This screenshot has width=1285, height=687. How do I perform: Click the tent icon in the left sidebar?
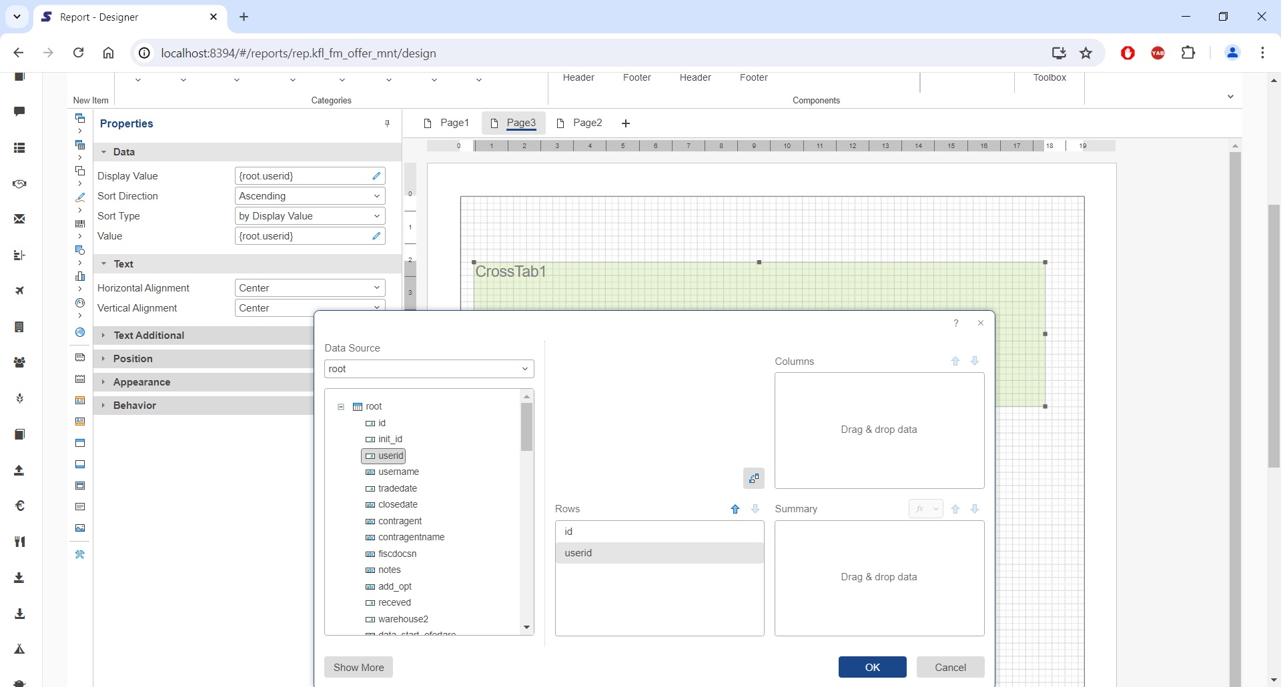tap(19, 649)
